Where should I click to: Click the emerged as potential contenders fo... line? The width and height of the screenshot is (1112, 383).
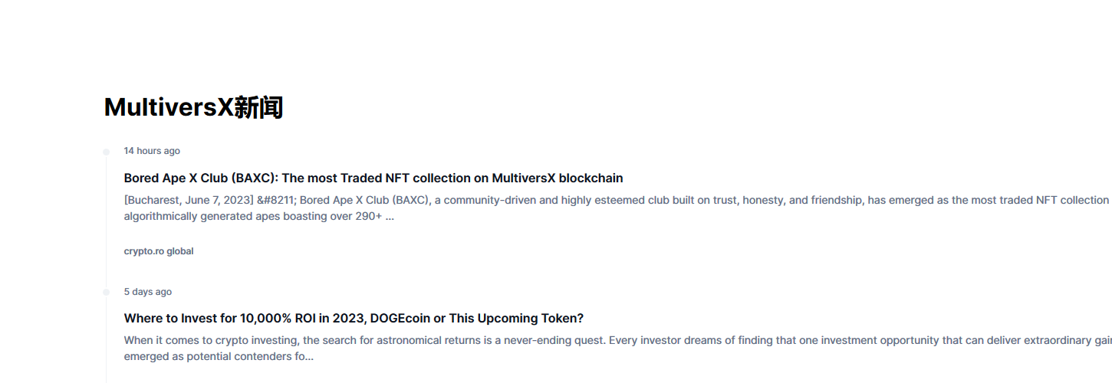[x=219, y=356]
